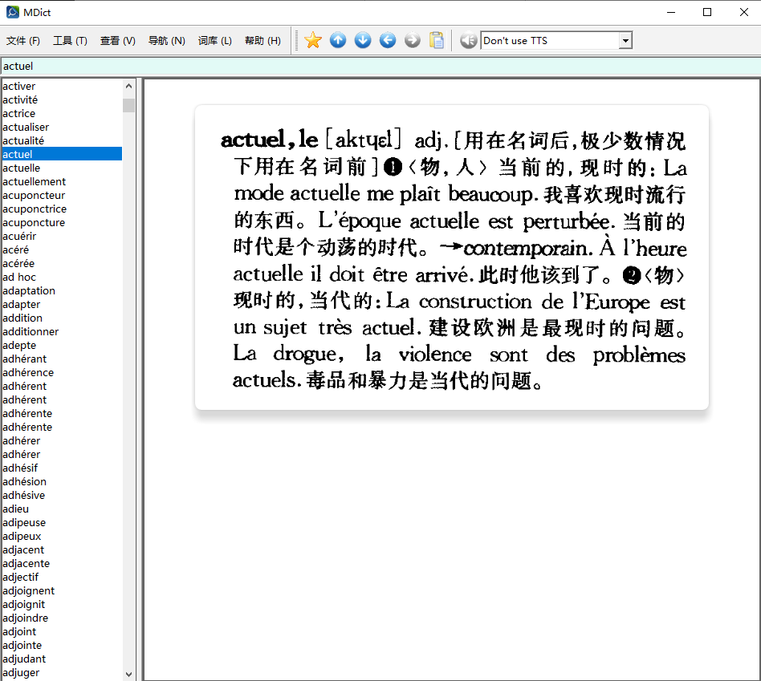Click the MDict app icon in title bar

click(12, 12)
